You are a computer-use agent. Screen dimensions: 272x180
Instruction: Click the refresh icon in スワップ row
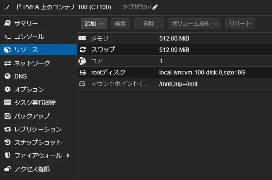pyautogui.click(x=83, y=50)
